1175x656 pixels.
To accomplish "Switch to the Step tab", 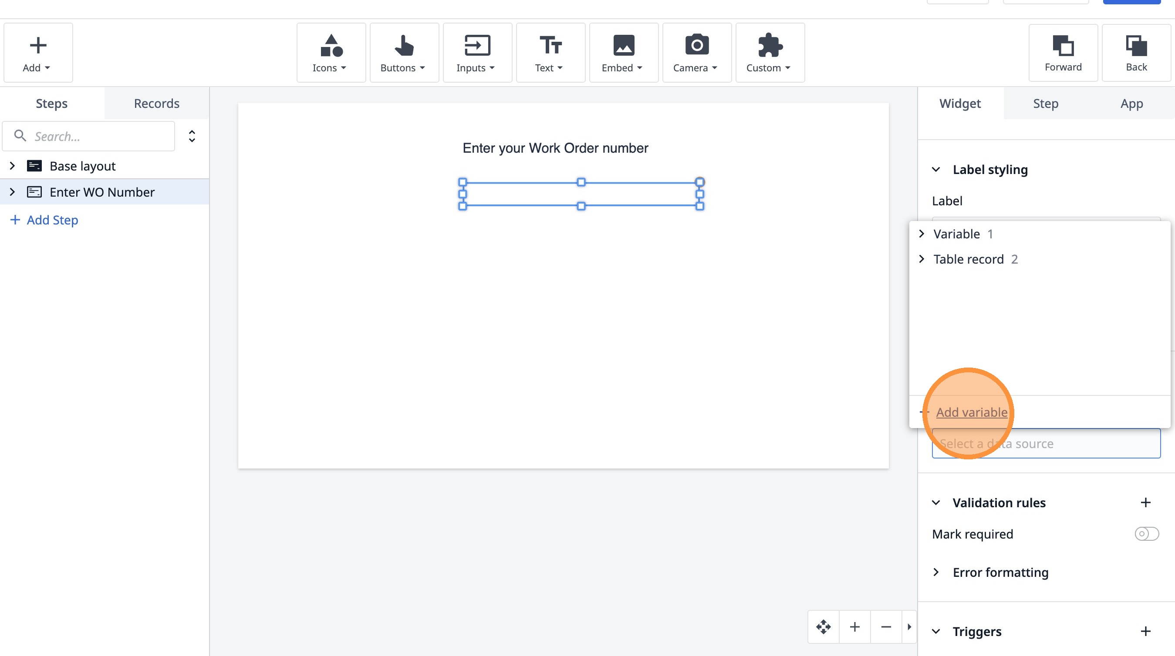I will click(1046, 104).
